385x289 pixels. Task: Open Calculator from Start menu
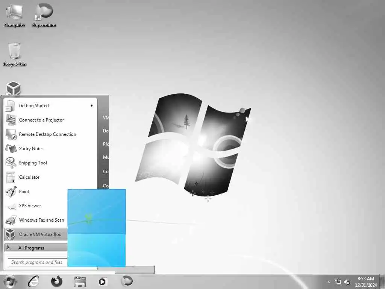click(x=51, y=177)
